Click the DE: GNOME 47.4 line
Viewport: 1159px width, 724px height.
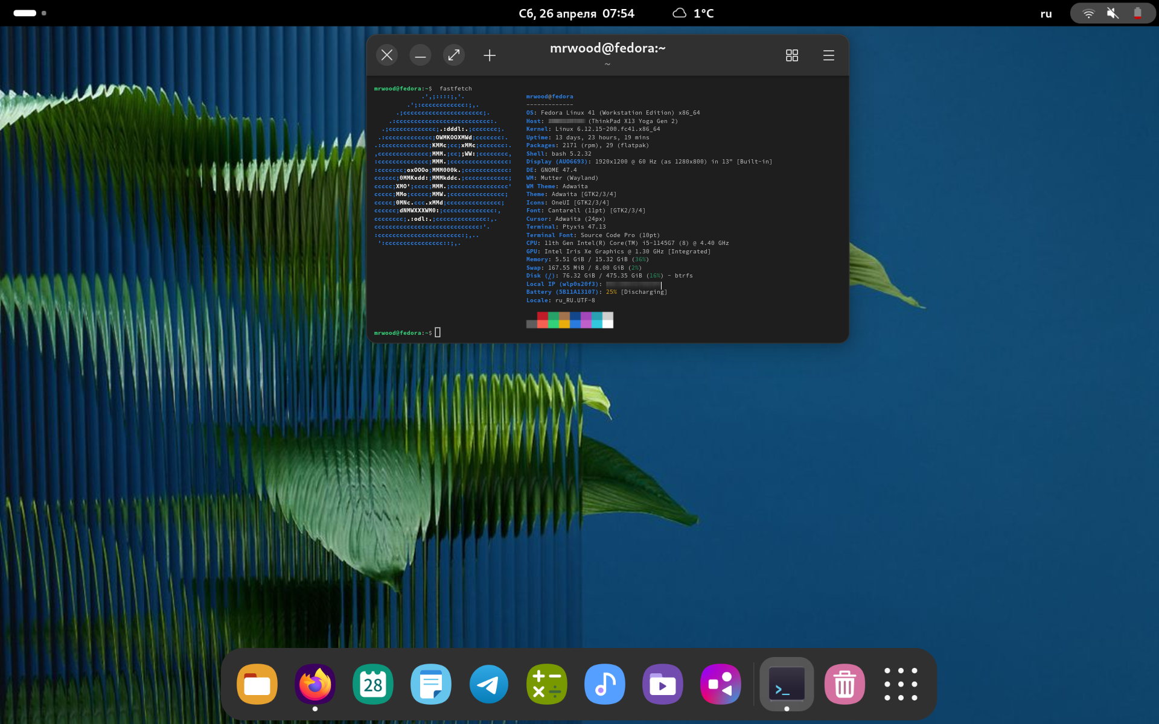(x=551, y=170)
